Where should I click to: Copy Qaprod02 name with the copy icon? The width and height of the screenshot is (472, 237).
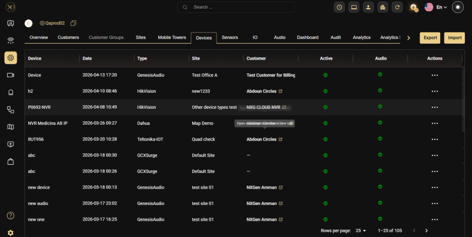(x=73, y=23)
